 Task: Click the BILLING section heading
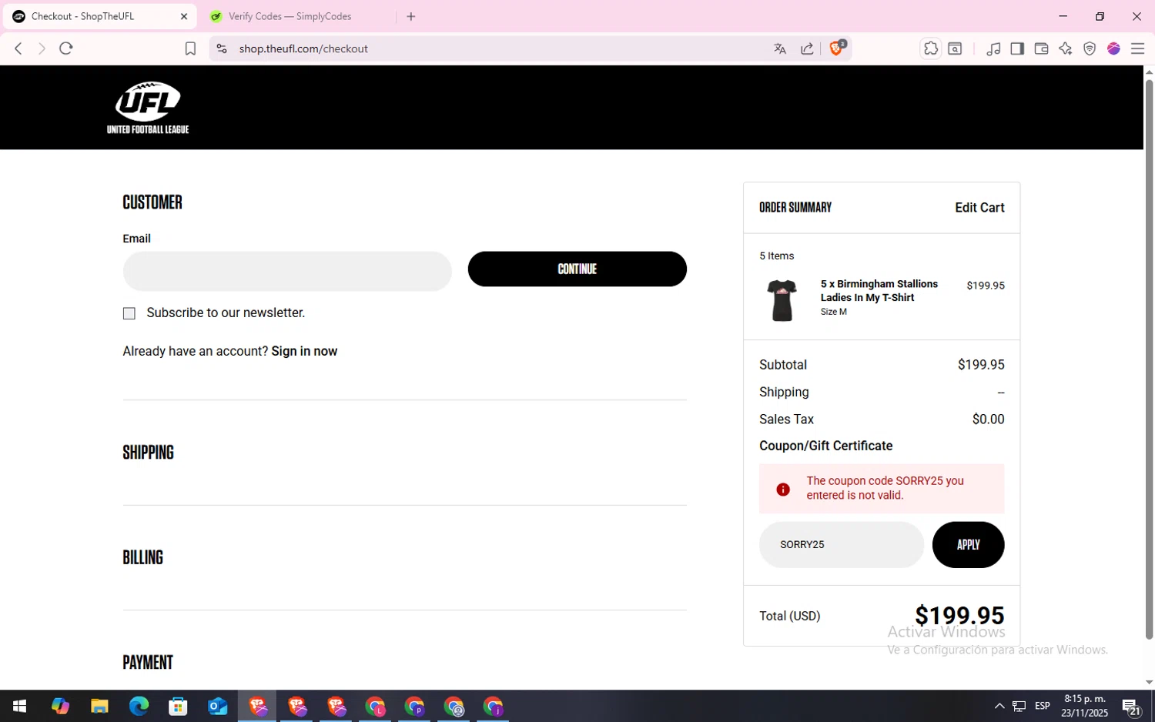(x=143, y=557)
